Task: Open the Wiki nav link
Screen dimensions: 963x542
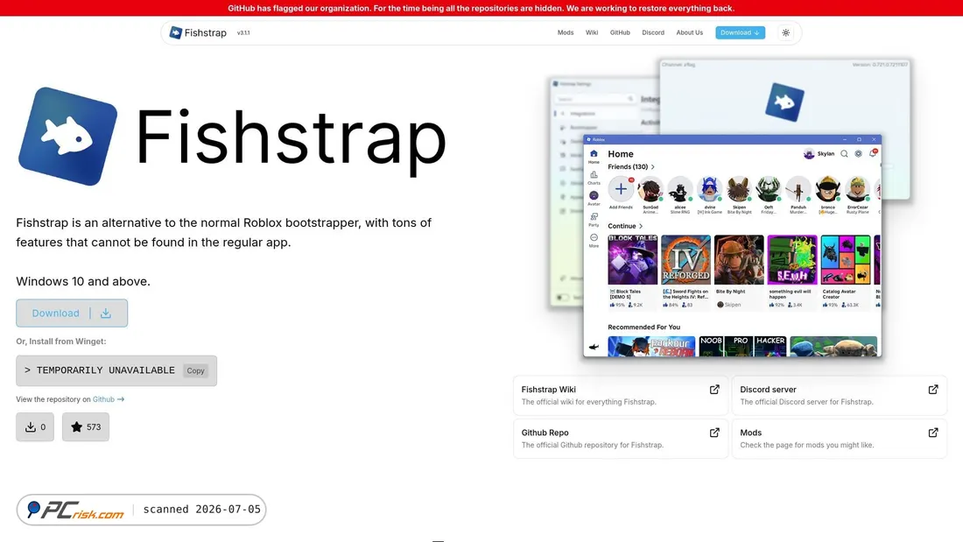Action: click(x=592, y=32)
